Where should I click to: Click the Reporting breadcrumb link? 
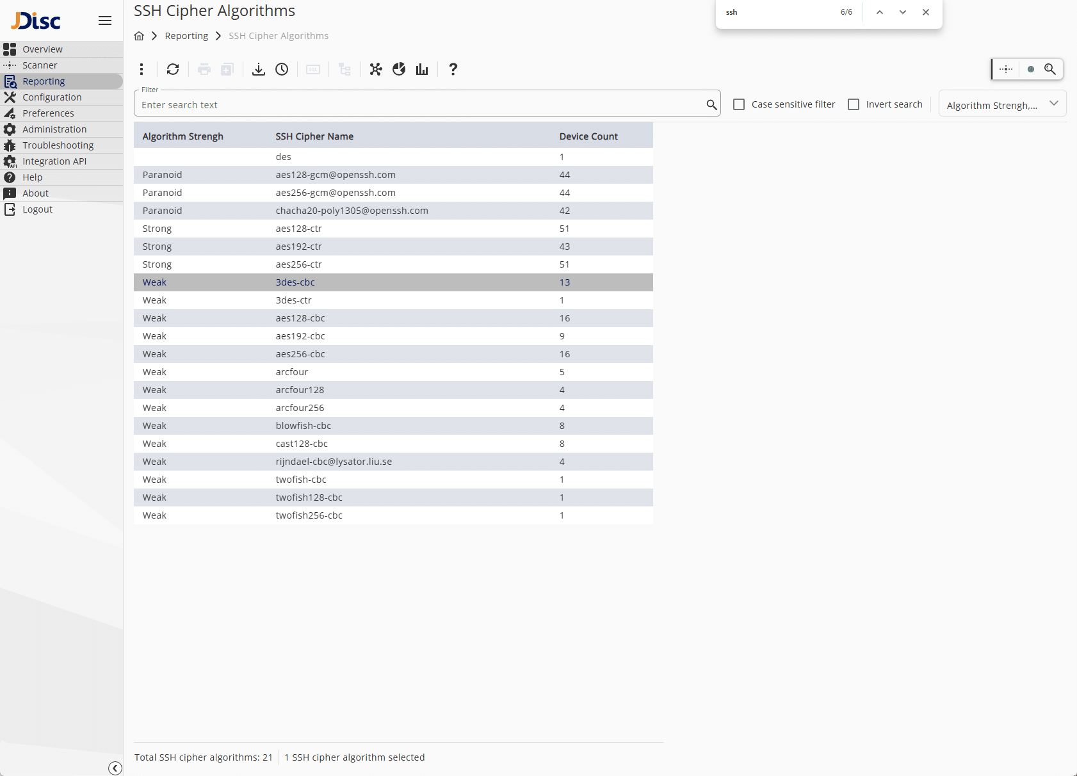tap(186, 36)
